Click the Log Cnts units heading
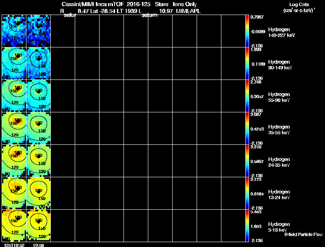 [x=299, y=7]
